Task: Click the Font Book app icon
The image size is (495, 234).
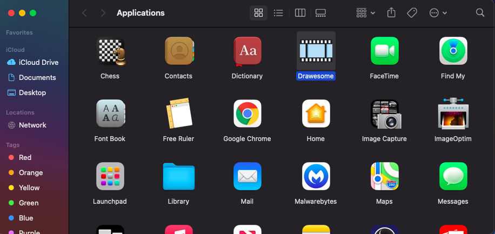Action: click(110, 113)
